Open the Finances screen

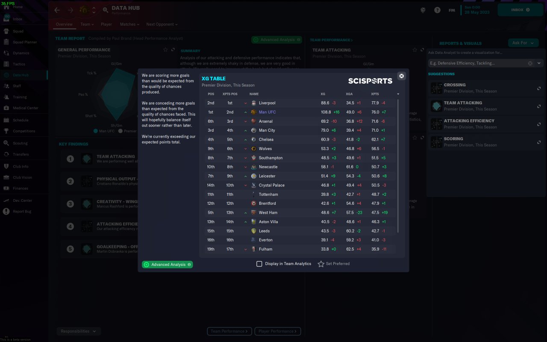20,189
